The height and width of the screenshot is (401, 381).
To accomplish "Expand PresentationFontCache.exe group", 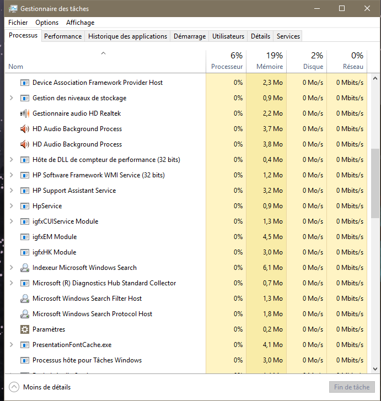I will point(11,345).
